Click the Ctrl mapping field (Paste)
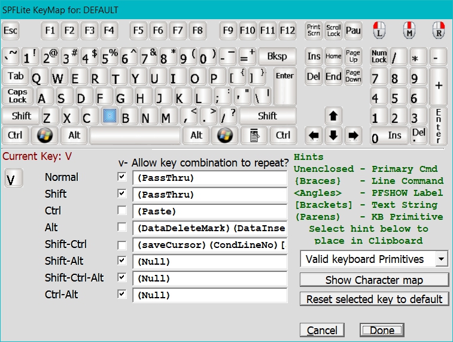Viewport: 453px width, 342px height. coord(210,211)
